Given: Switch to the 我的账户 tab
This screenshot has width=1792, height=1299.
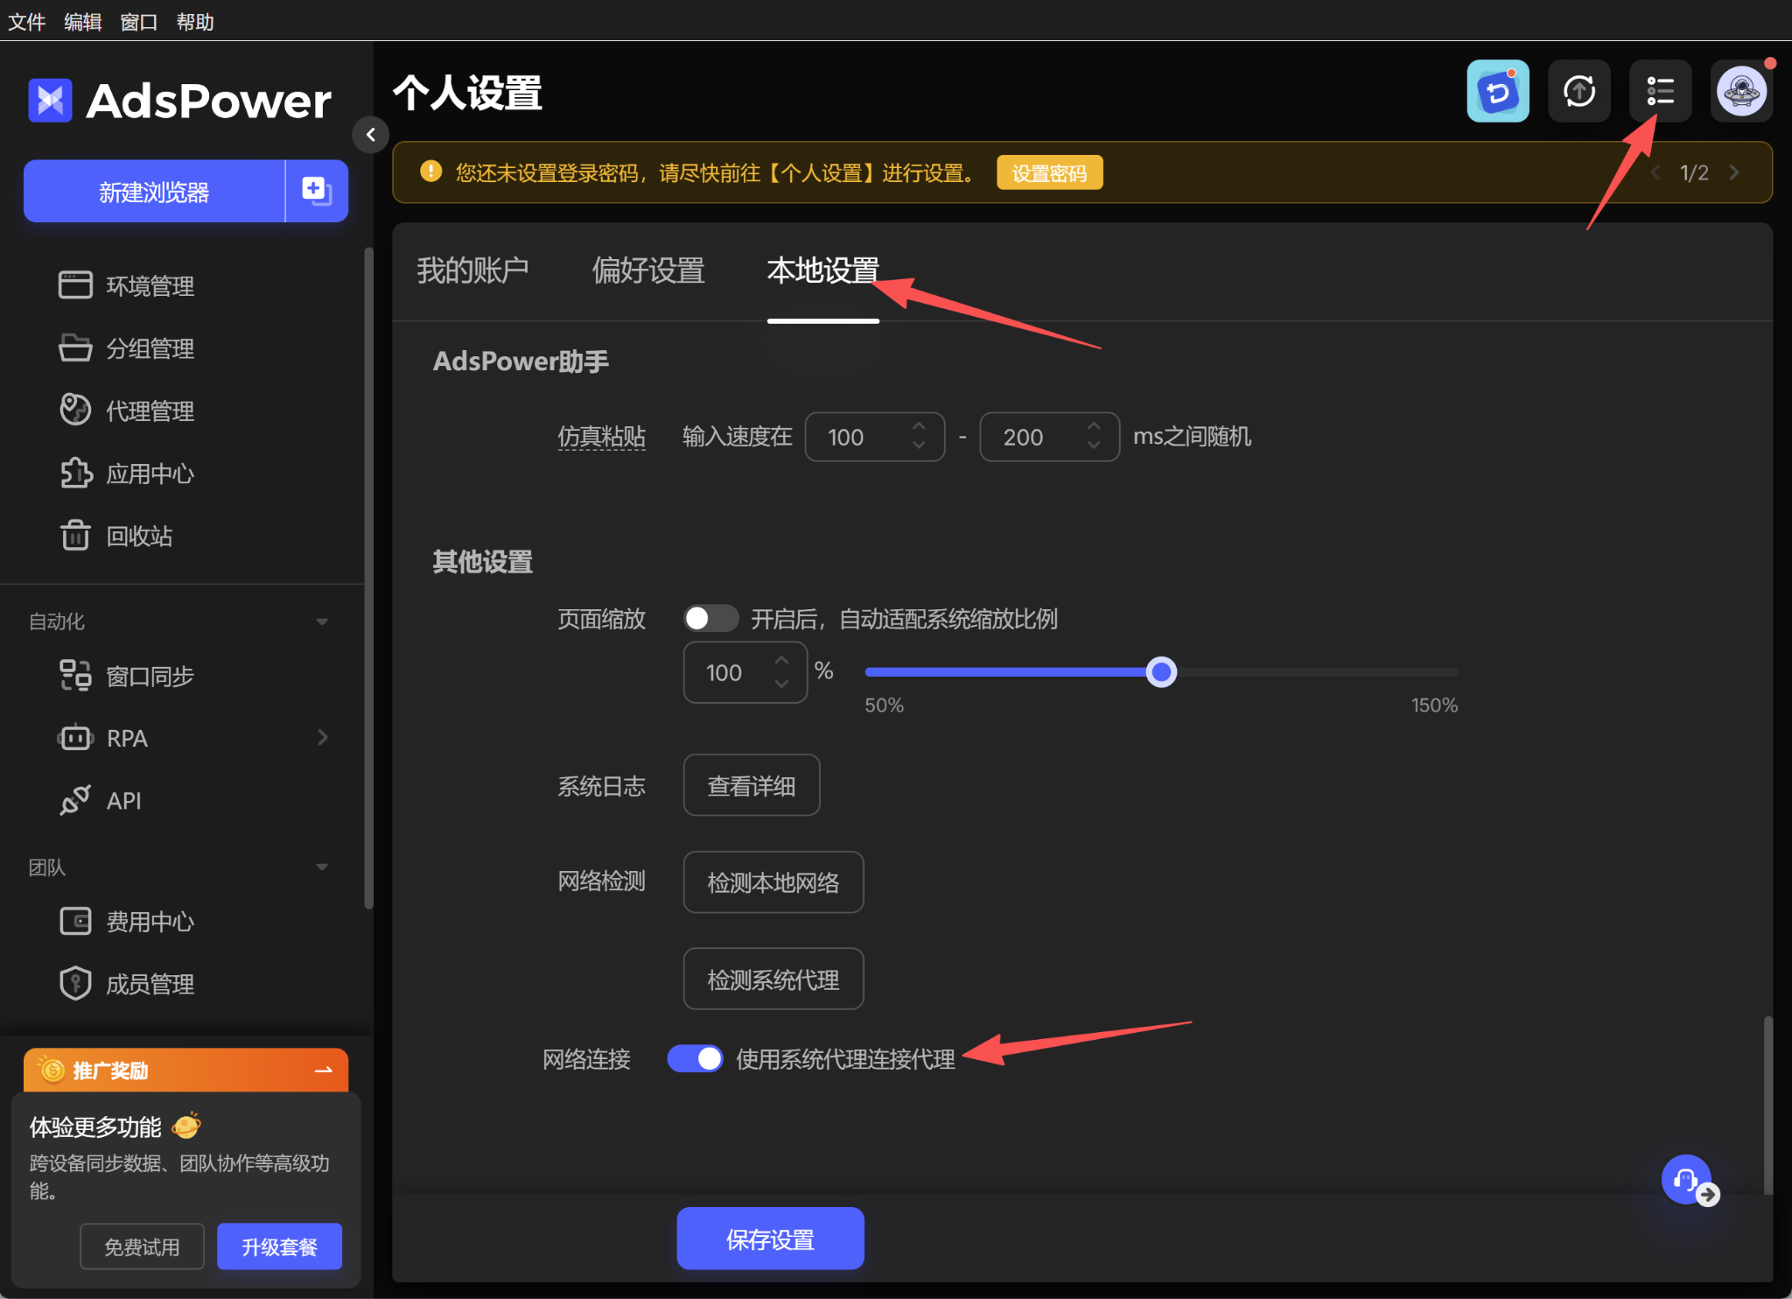Looking at the screenshot, I should 472,271.
